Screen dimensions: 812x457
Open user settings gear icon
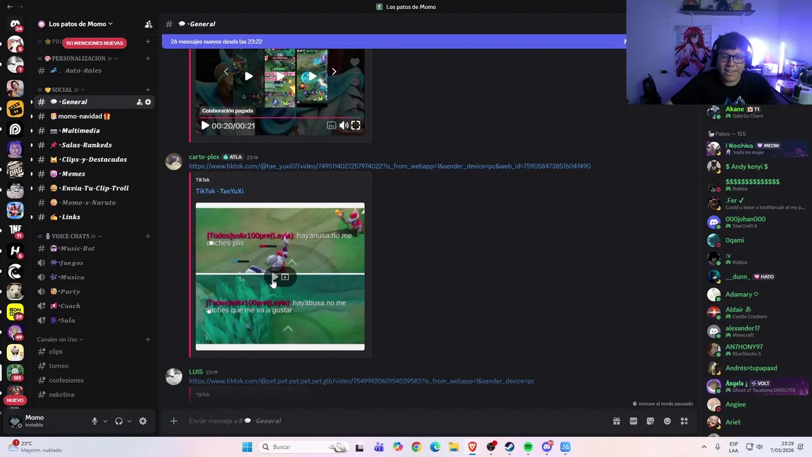tap(143, 421)
